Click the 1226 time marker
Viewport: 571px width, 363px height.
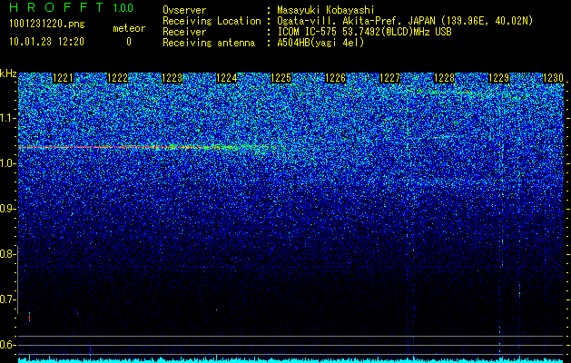[x=335, y=78]
